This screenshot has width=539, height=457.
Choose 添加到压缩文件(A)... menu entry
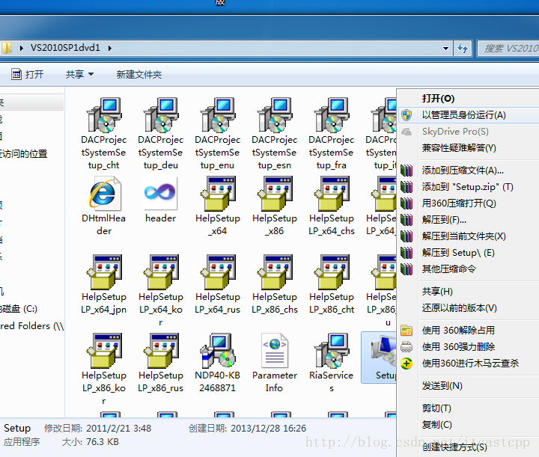463,171
